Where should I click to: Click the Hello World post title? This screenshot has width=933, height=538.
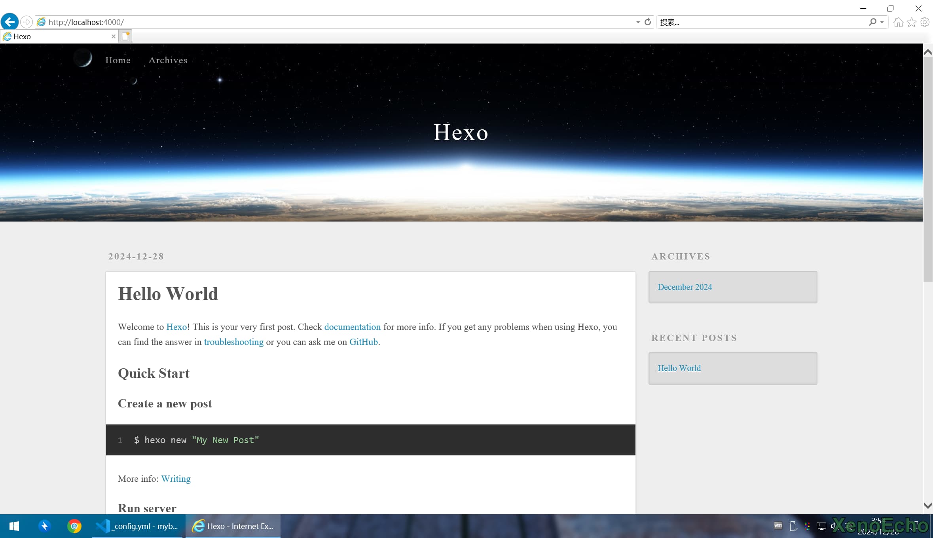(x=168, y=294)
